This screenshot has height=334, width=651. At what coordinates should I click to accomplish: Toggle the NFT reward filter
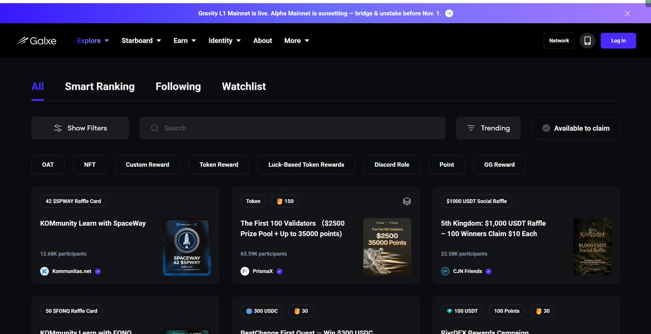tap(90, 165)
